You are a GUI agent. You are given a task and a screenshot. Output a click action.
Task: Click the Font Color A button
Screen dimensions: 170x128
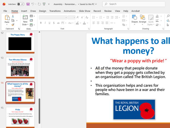pyautogui.click(x=84, y=23)
